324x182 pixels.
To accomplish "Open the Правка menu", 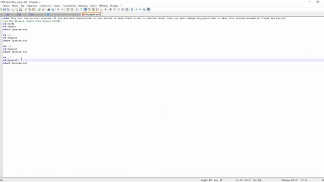I will (x=6, y=6).
